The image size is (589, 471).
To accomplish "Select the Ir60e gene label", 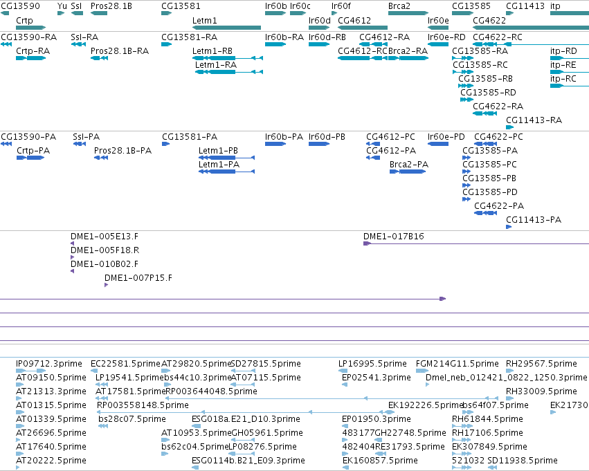I will point(438,20).
